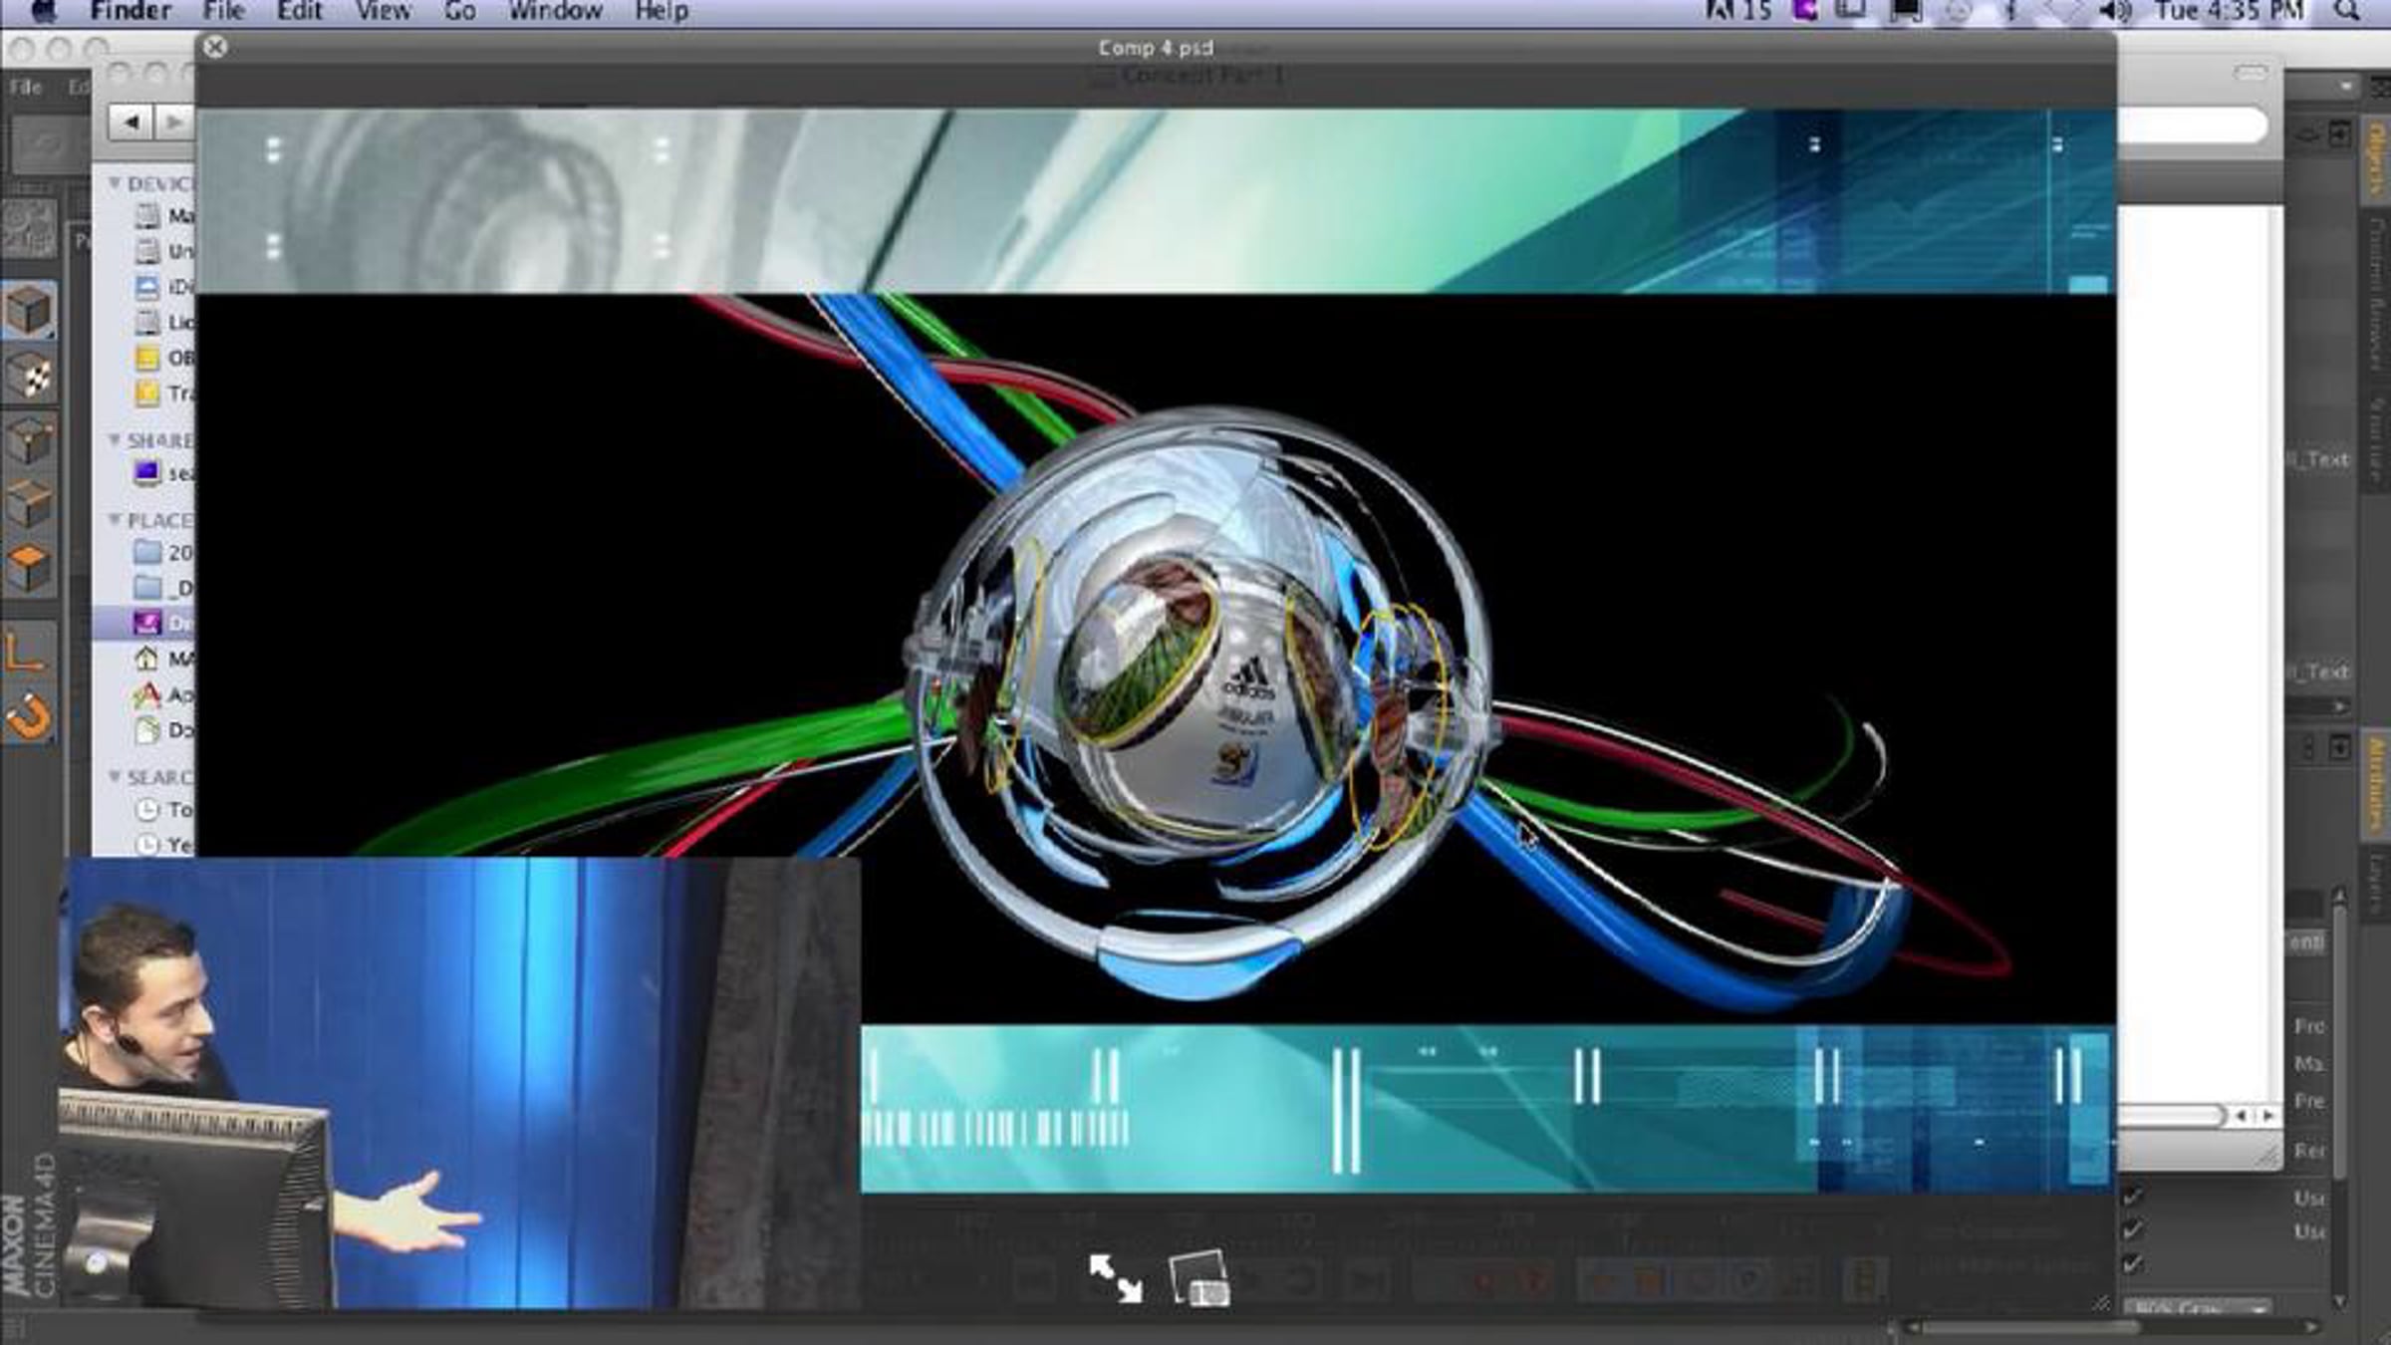Open Applications in the Finder sidebar

coord(164,694)
